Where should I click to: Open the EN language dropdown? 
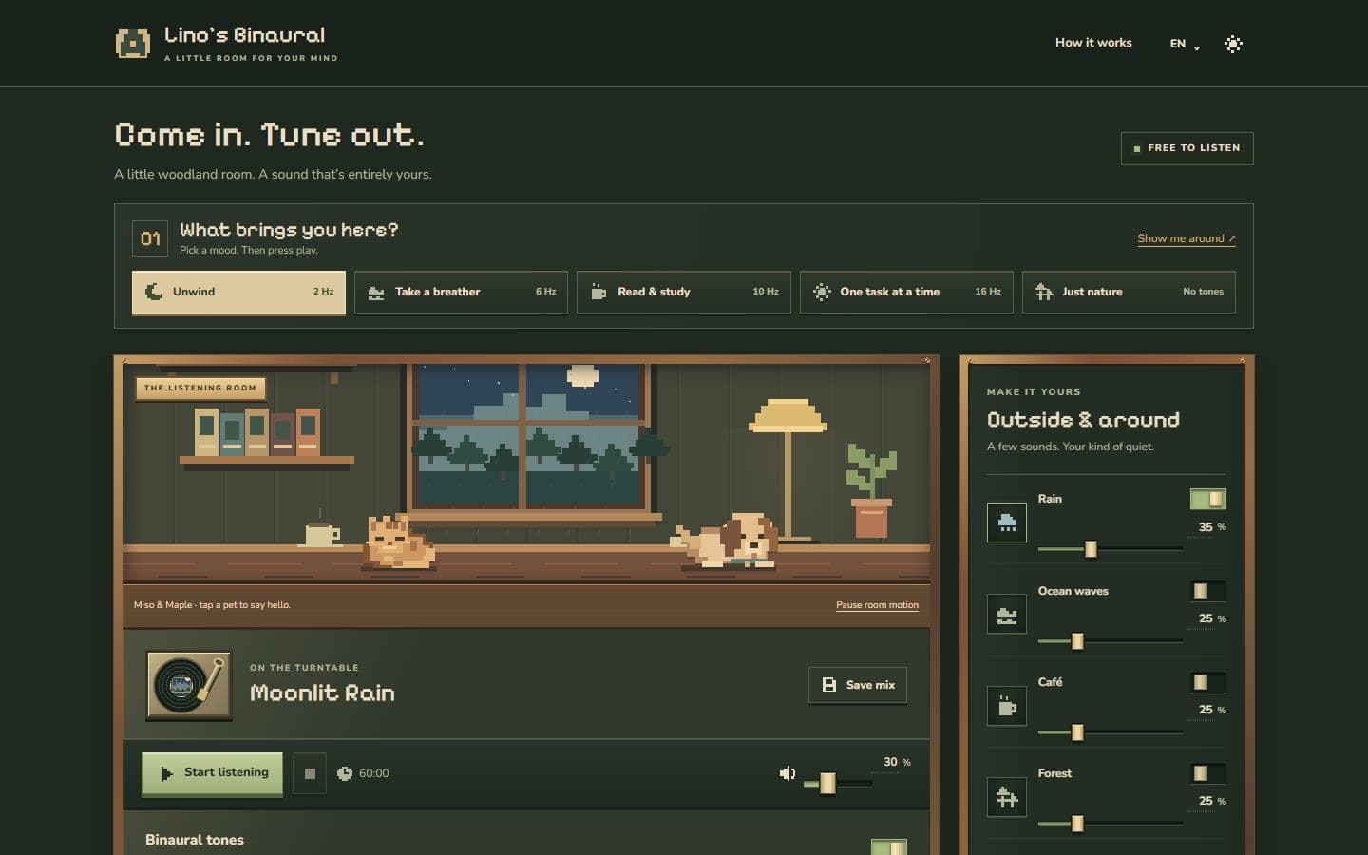(x=1185, y=44)
